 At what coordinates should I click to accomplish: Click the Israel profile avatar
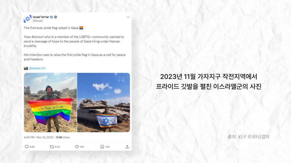click(x=28, y=19)
